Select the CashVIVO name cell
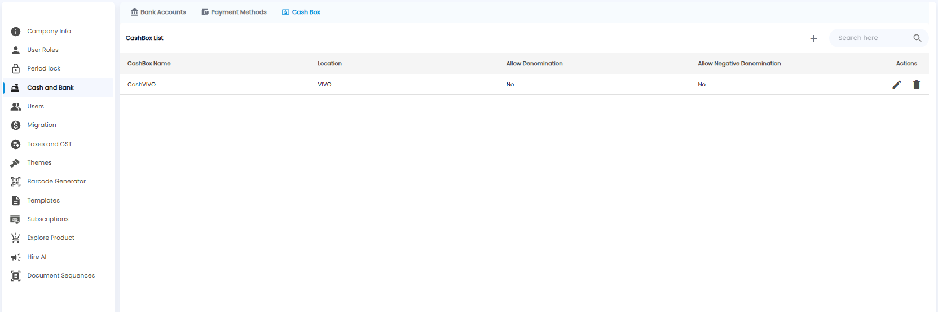Screen dimensions: 938x312 tap(142, 85)
